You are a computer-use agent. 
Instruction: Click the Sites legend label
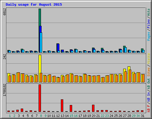click(149, 72)
